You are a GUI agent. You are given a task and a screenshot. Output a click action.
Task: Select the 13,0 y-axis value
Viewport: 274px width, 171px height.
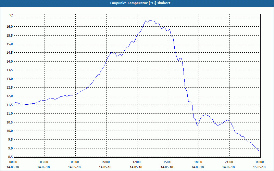tap(10, 79)
